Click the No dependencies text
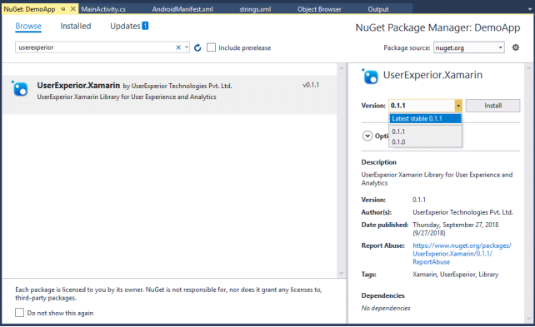This screenshot has width=535, height=327. coord(386,308)
